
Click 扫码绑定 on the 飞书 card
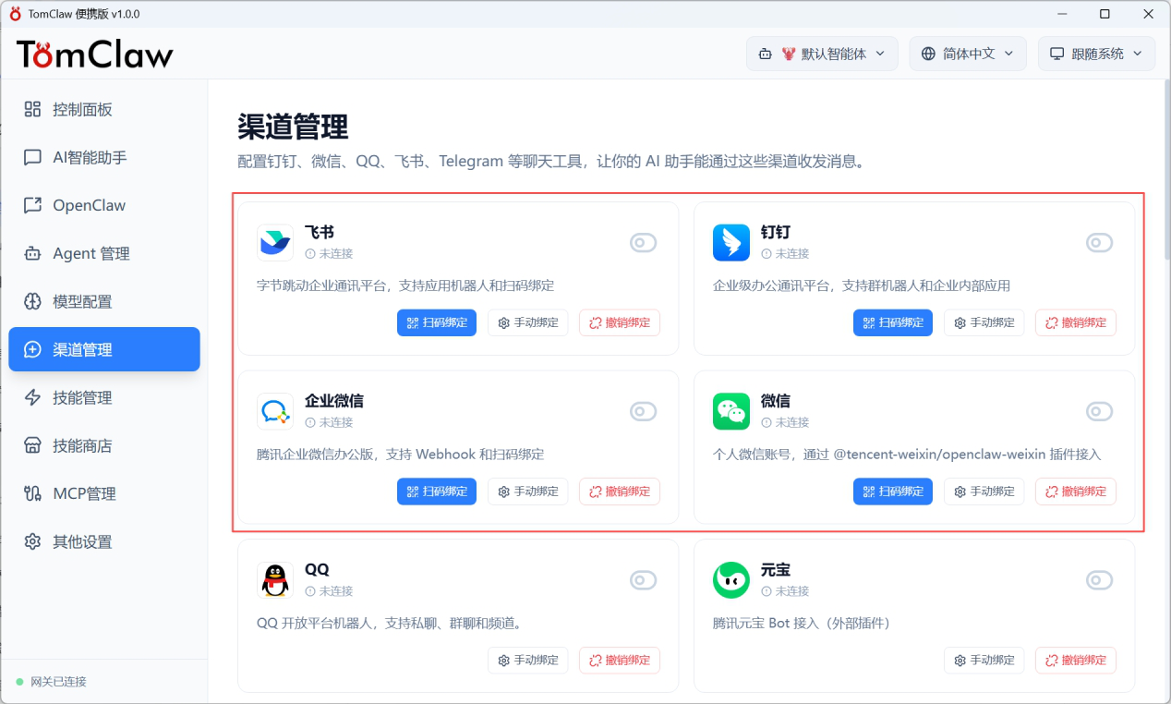coord(437,322)
